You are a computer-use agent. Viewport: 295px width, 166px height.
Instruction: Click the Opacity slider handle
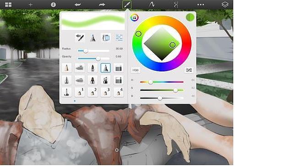click(98, 59)
